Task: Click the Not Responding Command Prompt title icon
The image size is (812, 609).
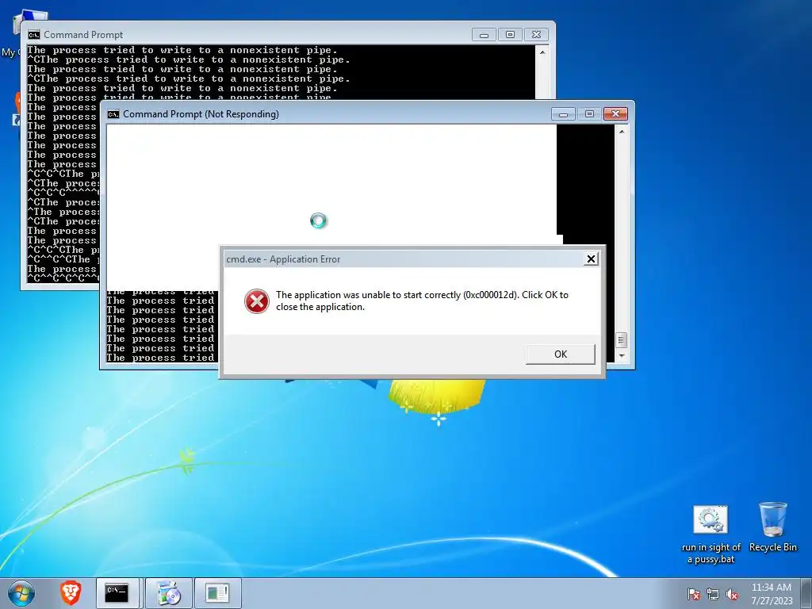Action: tap(113, 114)
